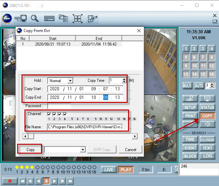Select camera channel button 7

click(203, 57)
